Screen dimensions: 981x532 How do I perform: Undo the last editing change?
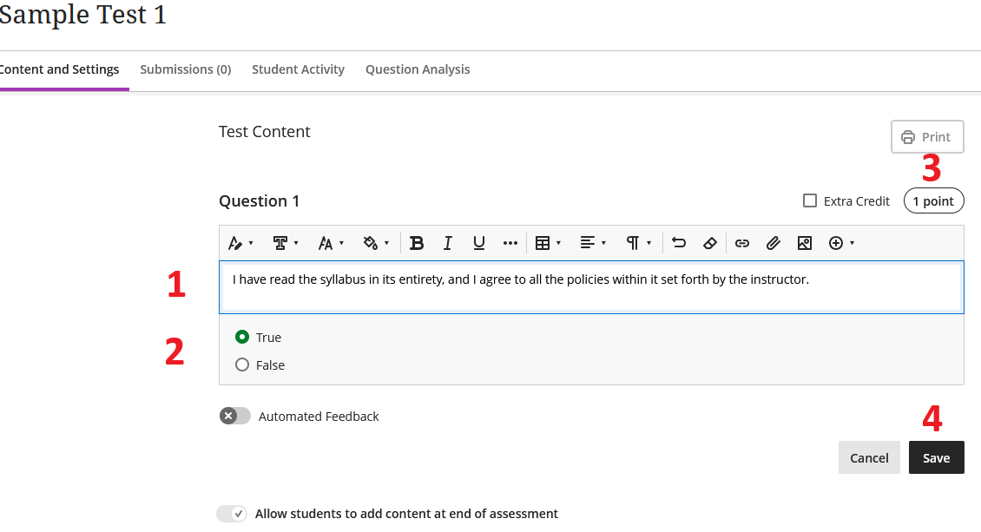click(x=679, y=243)
